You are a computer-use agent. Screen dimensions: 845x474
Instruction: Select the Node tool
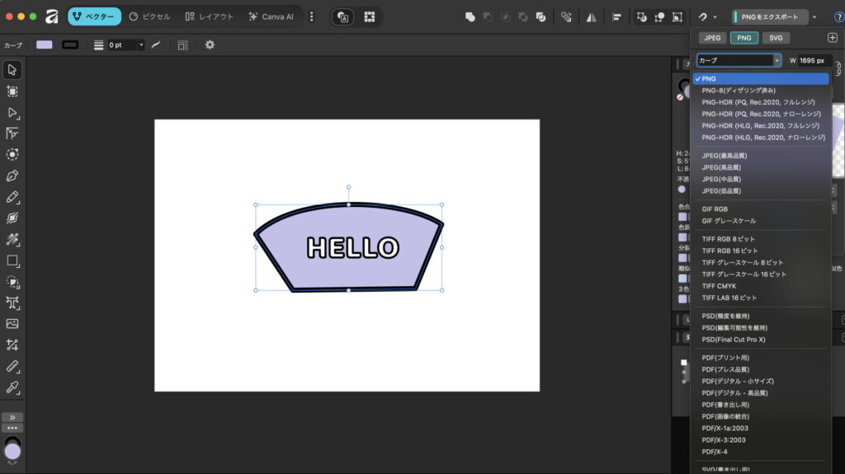pos(12,112)
